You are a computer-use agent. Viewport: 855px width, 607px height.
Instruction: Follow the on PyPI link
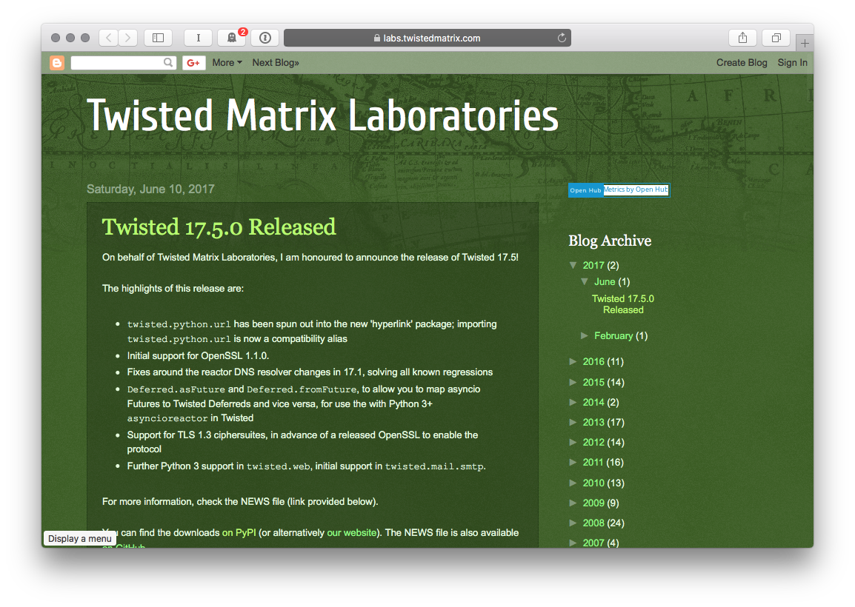[x=239, y=532]
